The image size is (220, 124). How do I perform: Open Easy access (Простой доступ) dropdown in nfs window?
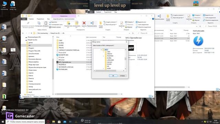[x=110, y=24]
